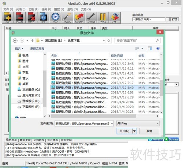Open 任务 (J) menu
Viewport: 183px width, 168px height.
coord(46,9)
